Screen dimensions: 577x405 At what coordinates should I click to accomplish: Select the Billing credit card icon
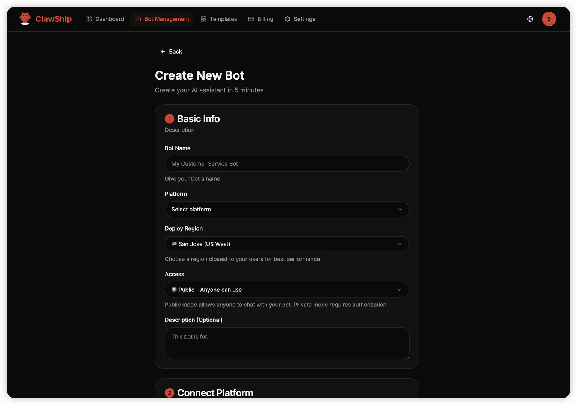251,18
